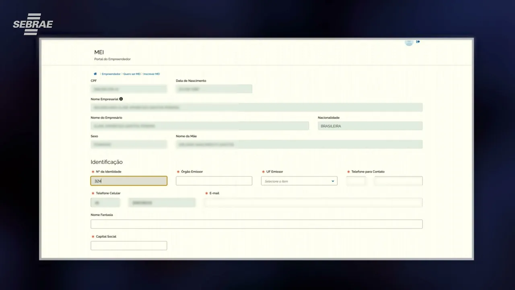Click the SEBRAE logo
This screenshot has height=290, width=515.
click(33, 24)
